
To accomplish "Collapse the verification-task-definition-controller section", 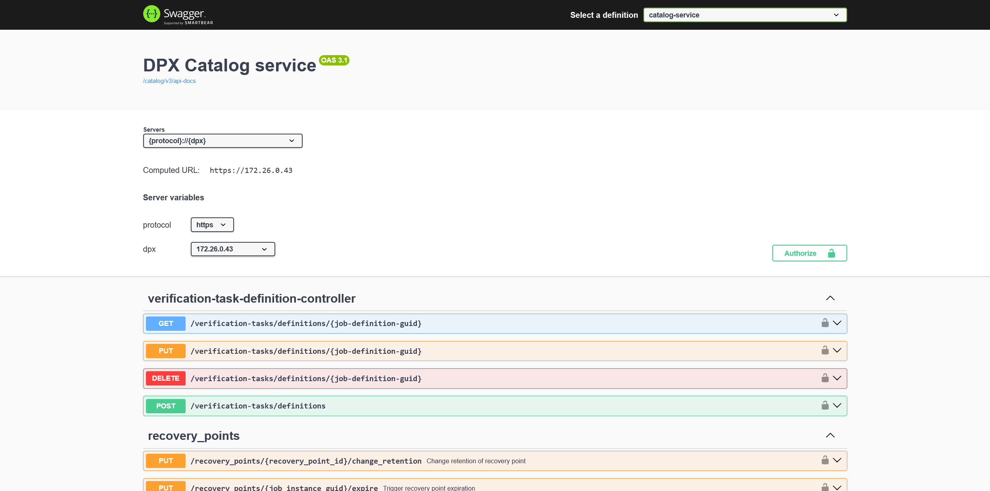I will 830,298.
